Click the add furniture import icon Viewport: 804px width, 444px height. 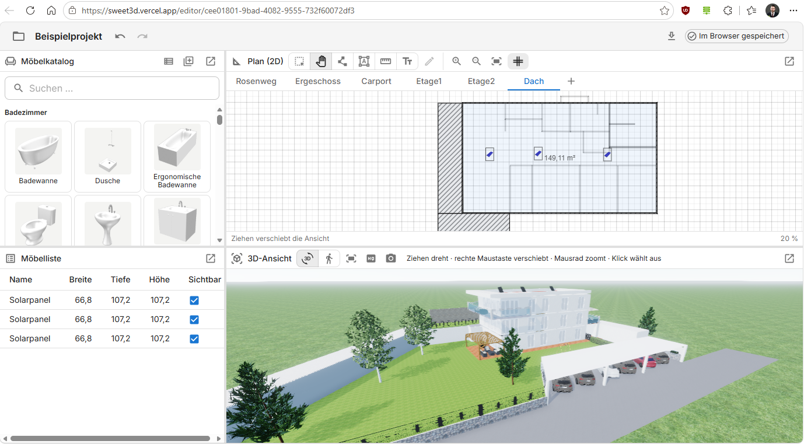[188, 61]
